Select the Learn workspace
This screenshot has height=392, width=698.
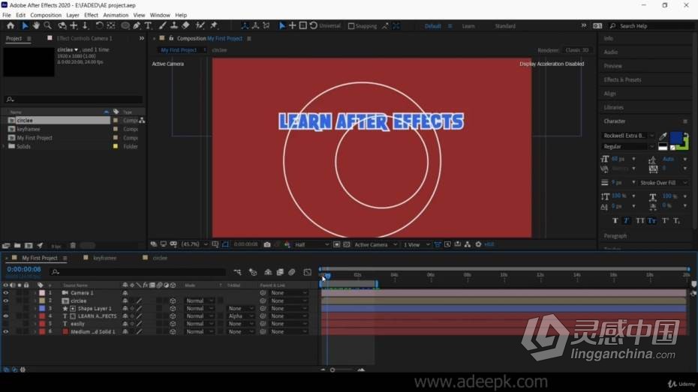coord(468,26)
